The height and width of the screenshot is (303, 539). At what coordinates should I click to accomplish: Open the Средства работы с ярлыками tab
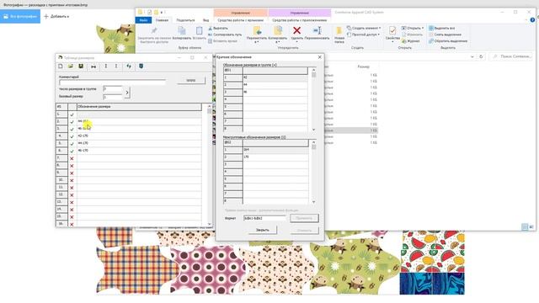(x=241, y=20)
